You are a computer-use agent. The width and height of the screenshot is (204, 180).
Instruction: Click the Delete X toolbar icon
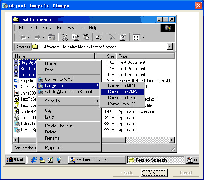click(x=112, y=37)
